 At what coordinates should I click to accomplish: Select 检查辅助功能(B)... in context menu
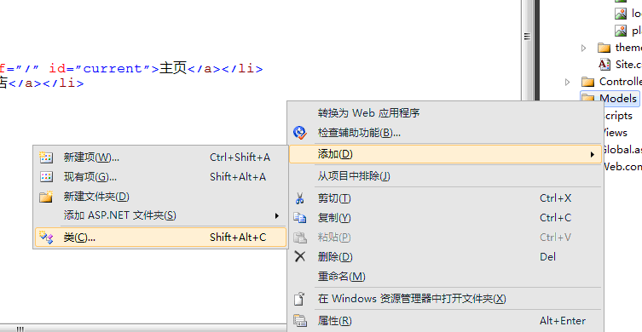tap(445, 133)
